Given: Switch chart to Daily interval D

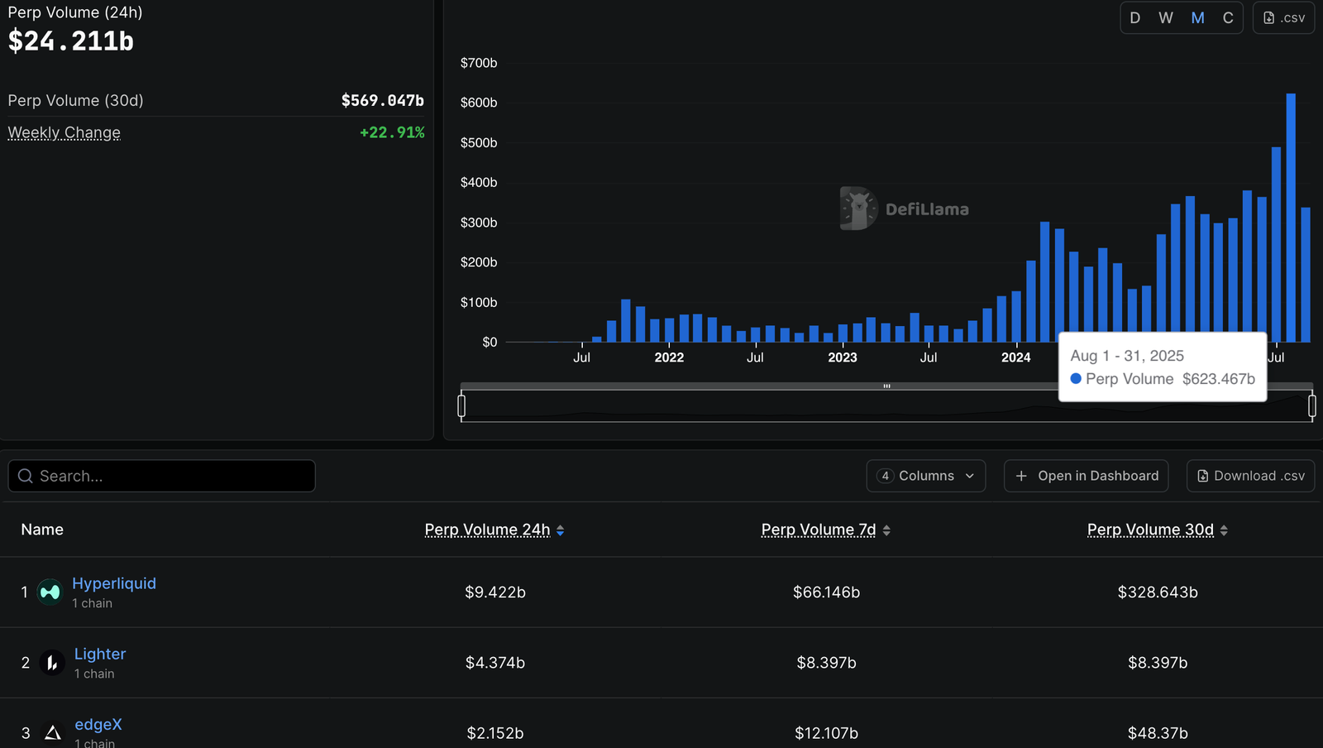Looking at the screenshot, I should (x=1134, y=17).
